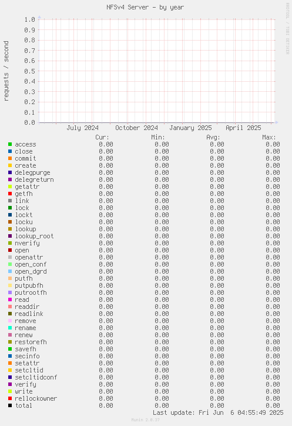Click the savefh legend label
The image size is (292, 426).
pyautogui.click(x=25, y=349)
